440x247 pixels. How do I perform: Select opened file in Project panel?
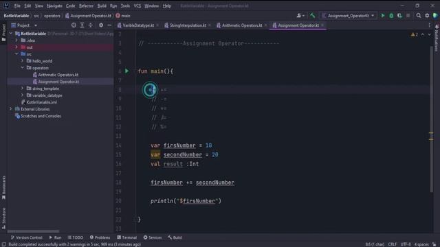(x=74, y=25)
